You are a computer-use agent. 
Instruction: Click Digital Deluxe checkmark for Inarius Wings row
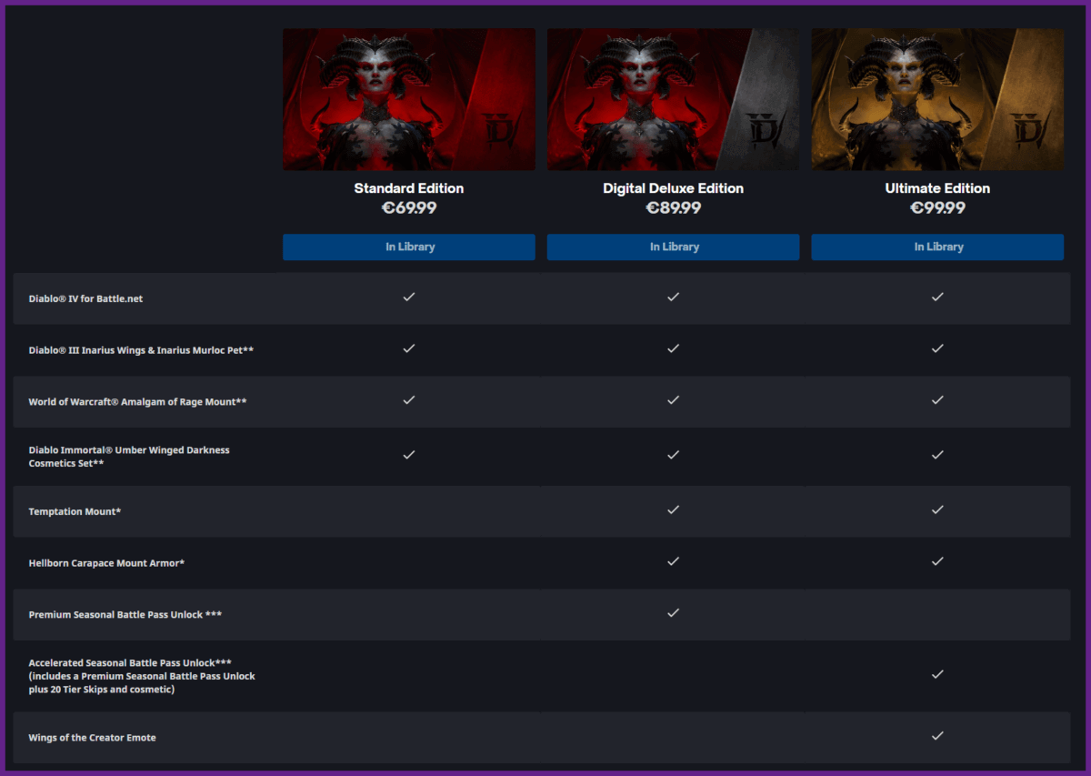pyautogui.click(x=674, y=348)
